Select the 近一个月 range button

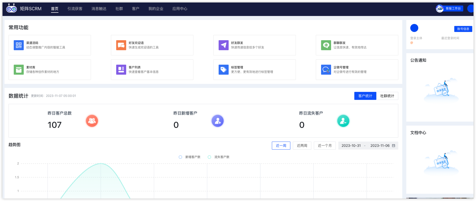[325, 146]
